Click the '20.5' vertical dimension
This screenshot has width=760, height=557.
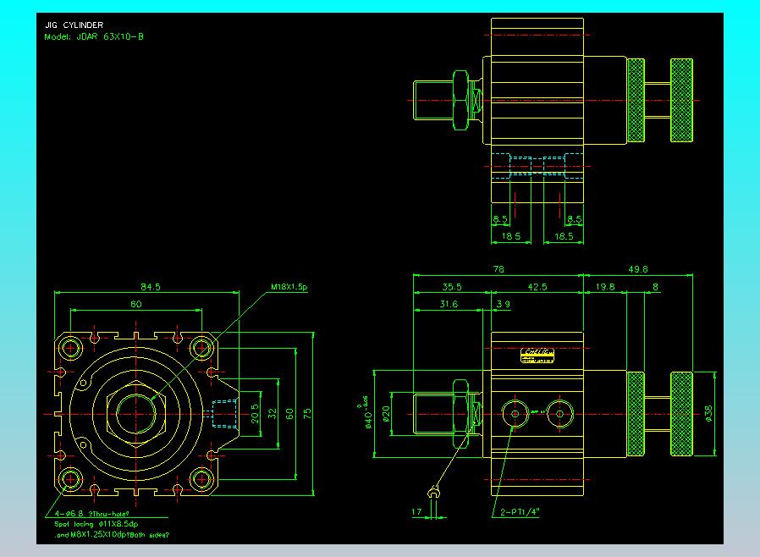point(255,413)
